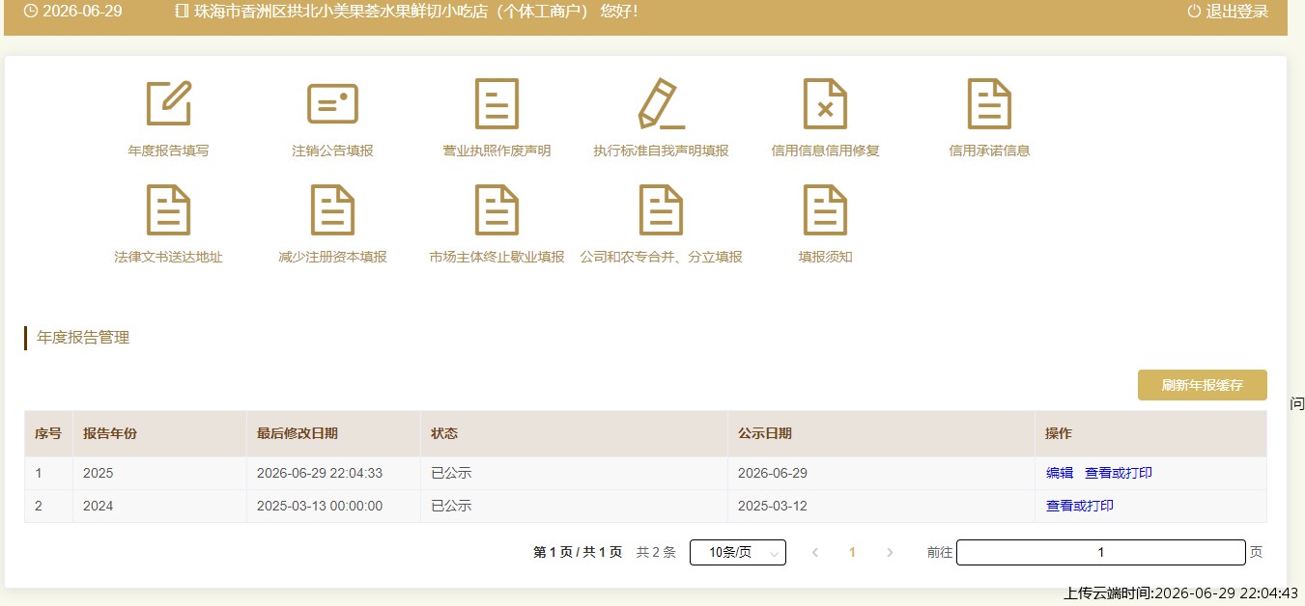The height and width of the screenshot is (606, 1305).
Task: Edit the 2025 report via 编辑
Action: [1060, 473]
